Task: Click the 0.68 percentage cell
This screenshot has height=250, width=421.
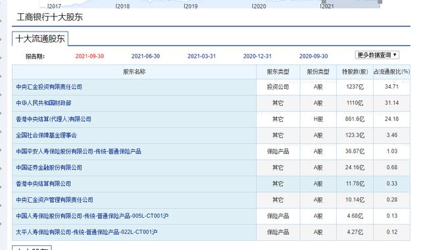Action: tap(392, 167)
